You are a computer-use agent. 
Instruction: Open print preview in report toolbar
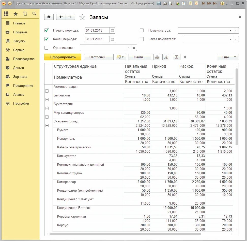[x=166, y=57]
